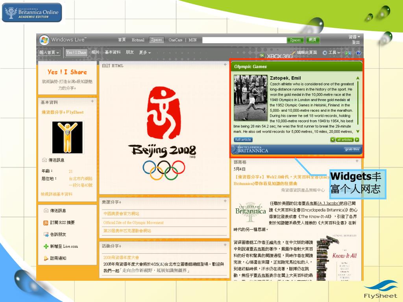Click the 飛資得分享+FlySheet profile name

click(x=63, y=112)
